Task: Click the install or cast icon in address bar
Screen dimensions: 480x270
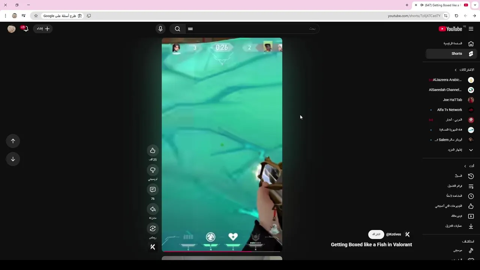Action: pyautogui.click(x=89, y=16)
